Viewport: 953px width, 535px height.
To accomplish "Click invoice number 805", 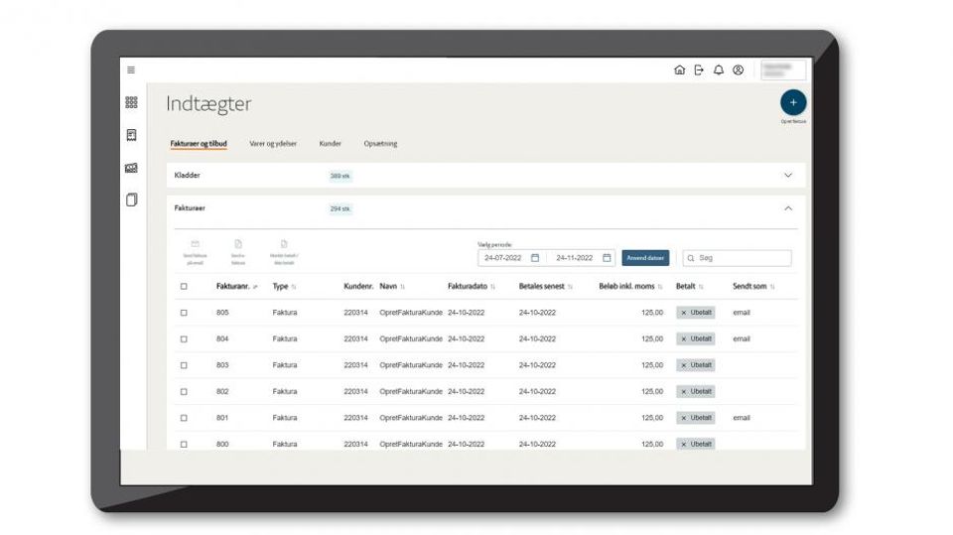I will coord(222,313).
